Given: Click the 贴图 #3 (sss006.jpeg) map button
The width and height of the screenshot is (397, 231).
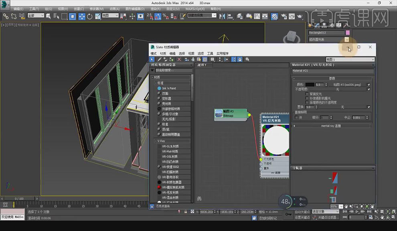Looking at the screenshot, I should (x=347, y=85).
